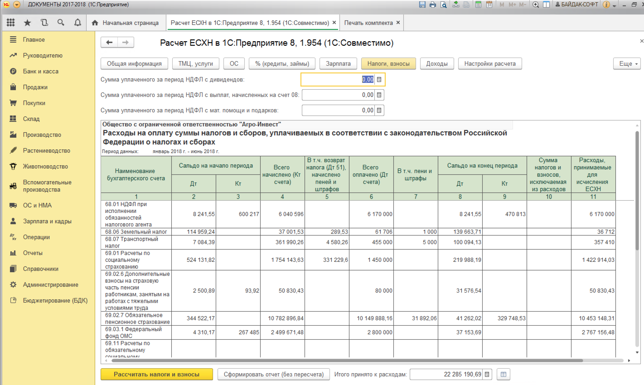The width and height of the screenshot is (644, 385).
Task: Click Рассчитать налоги и взносы button
Action: point(157,375)
